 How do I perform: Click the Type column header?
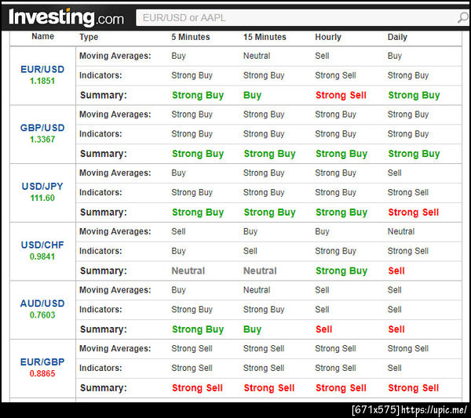[89, 37]
